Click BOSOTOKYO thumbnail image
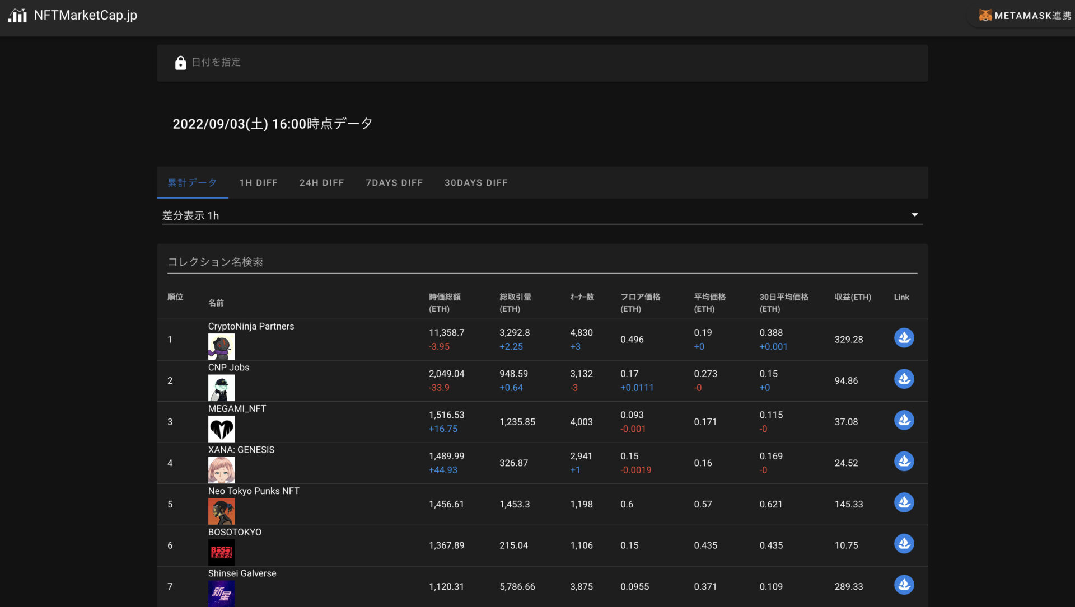The width and height of the screenshot is (1075, 607). point(221,553)
